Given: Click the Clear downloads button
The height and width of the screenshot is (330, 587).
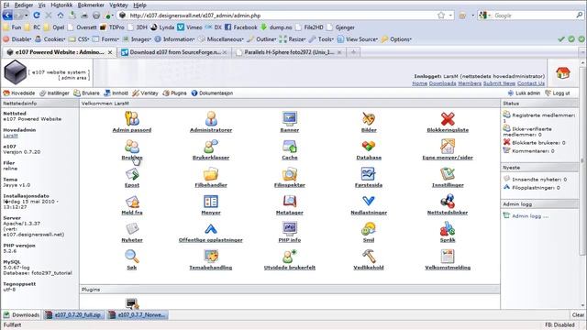Looking at the screenshot, I should [x=578, y=315].
